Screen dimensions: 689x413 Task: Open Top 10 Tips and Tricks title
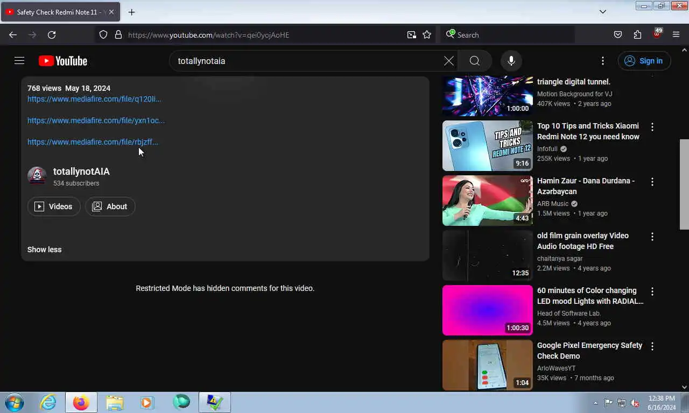coord(588,131)
